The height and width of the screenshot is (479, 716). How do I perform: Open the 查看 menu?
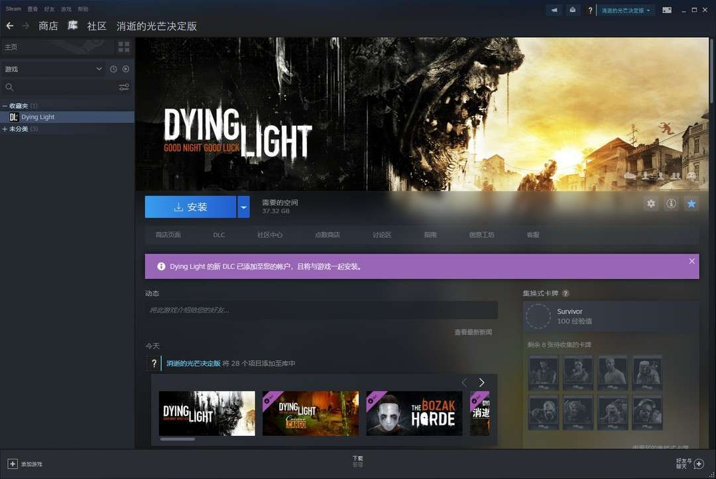click(x=32, y=9)
